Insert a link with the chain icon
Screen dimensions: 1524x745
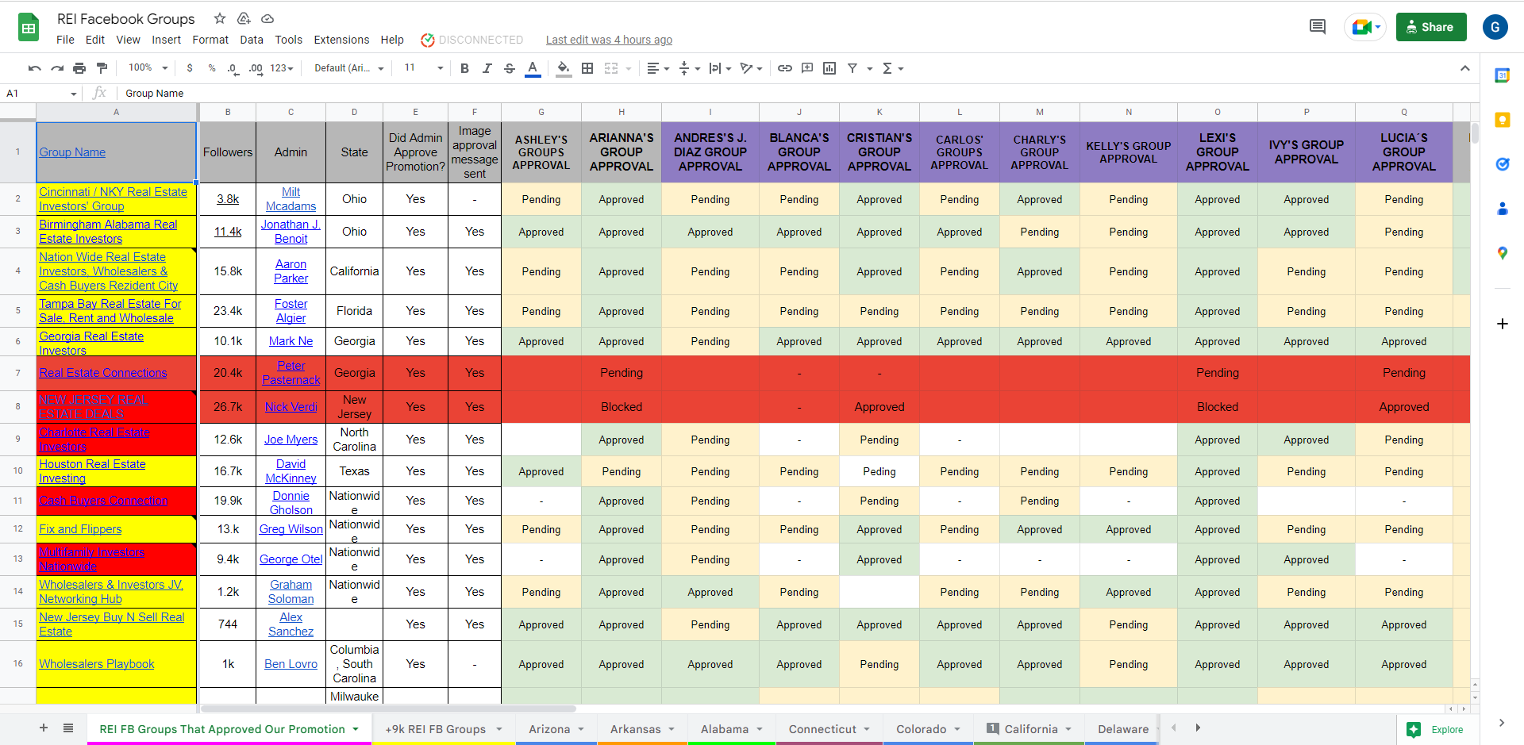785,68
